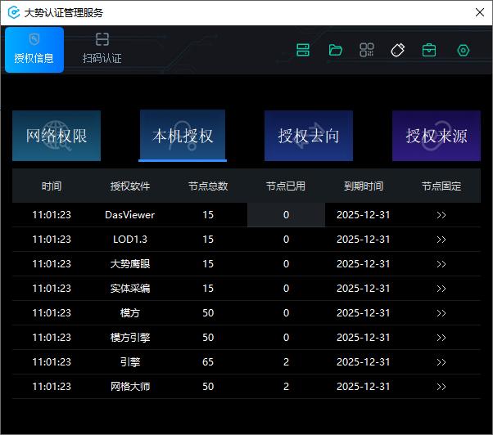
Task: Open the QR code grid icon
Action: click(367, 50)
